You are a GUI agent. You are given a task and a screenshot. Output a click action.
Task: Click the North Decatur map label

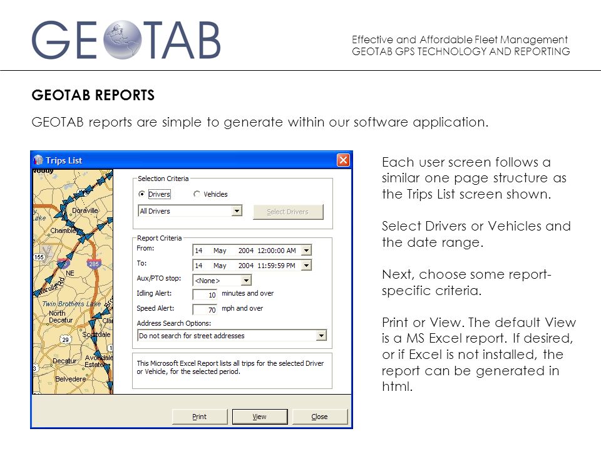coord(60,316)
